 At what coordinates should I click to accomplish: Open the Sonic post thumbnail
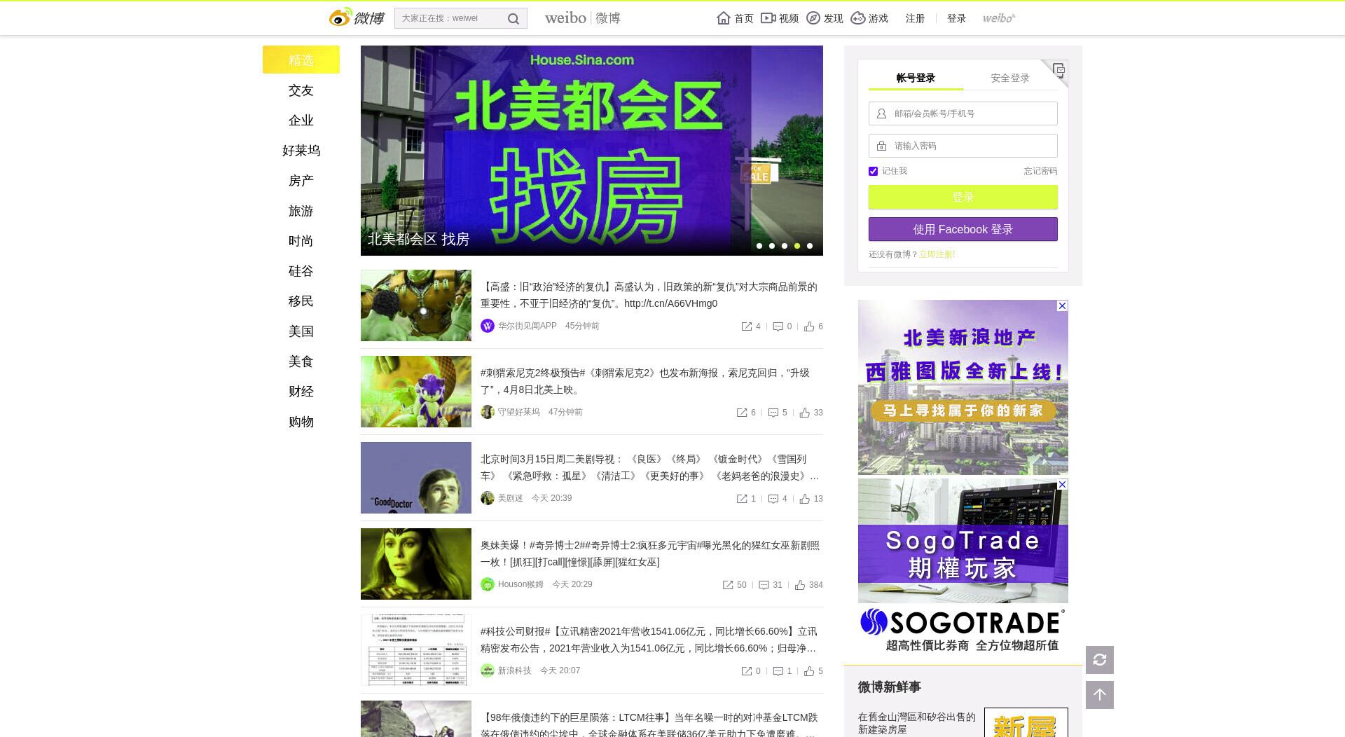[x=416, y=392]
